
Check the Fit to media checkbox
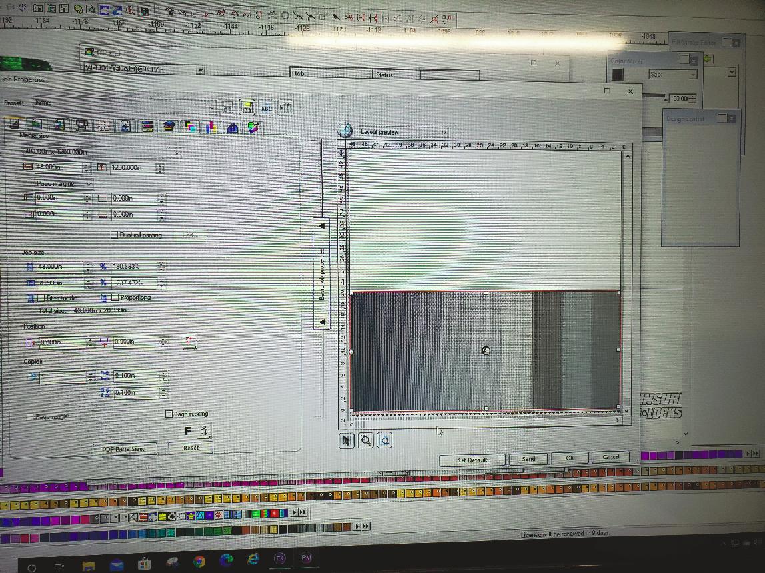tap(41, 297)
